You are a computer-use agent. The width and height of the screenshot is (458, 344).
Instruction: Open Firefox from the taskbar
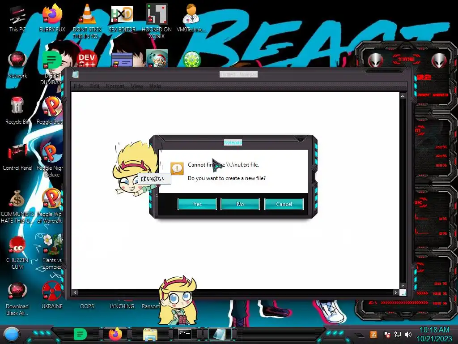click(115, 334)
